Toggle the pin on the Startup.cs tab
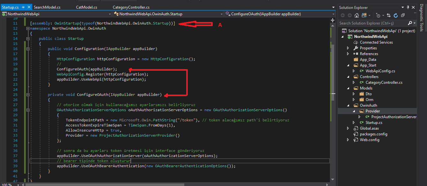Screen dimensions: 427x186 click(x=23, y=7)
